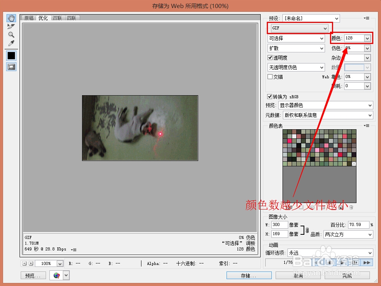This screenshot has height=286, width=381.
Task: Uncheck 转换为 sRGB checkbox
Action: pyautogui.click(x=269, y=96)
